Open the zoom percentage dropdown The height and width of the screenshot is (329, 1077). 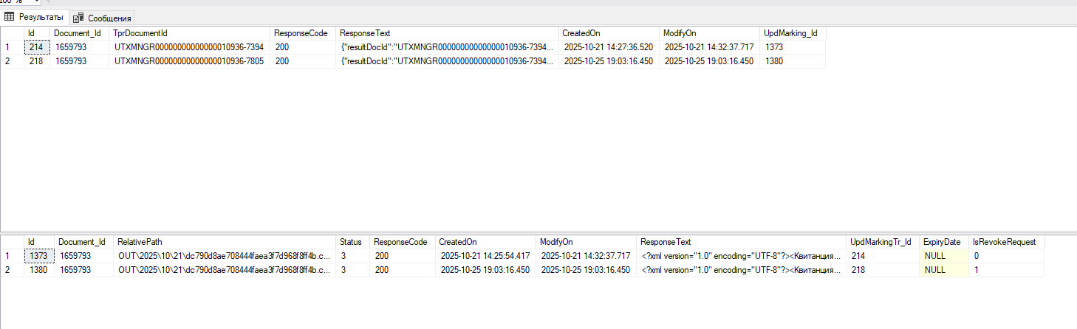(x=36, y=2)
